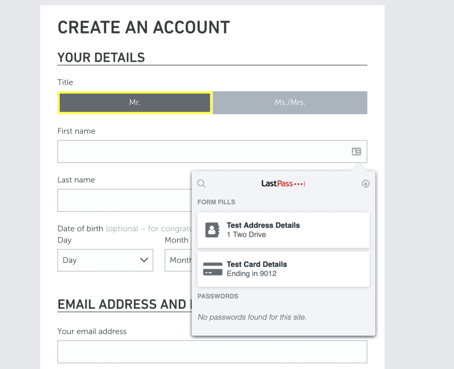This screenshot has height=369, width=454.
Task: Click the "No passwords found for this site" message
Action: (252, 317)
